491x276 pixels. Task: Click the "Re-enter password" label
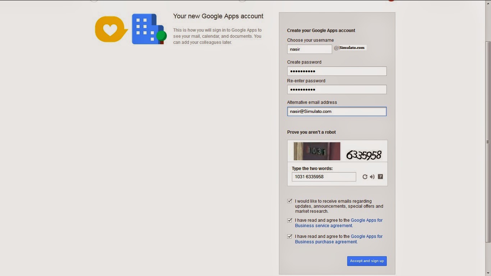306,81
